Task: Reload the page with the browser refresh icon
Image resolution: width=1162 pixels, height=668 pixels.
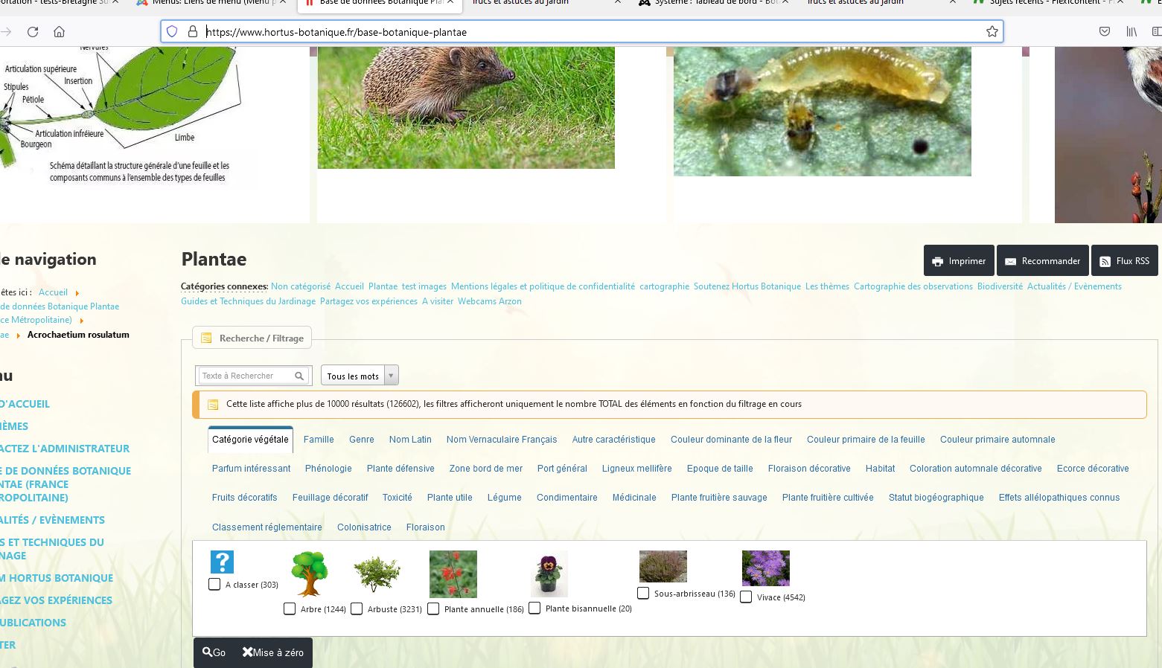Action: tap(33, 31)
